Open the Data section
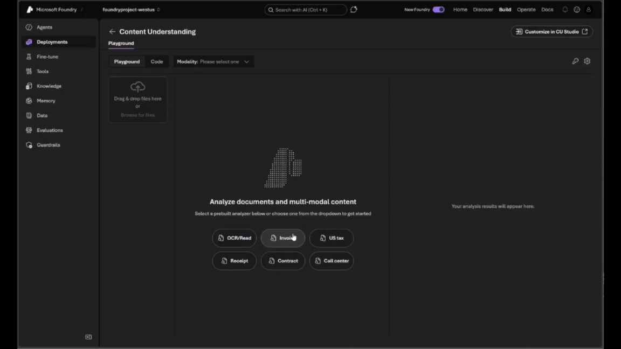The height and width of the screenshot is (349, 621). [x=59, y=116]
